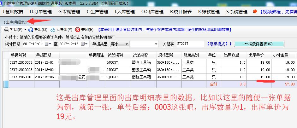
Task: Click the Cloud Export (云导出) icon
Action: click(x=53, y=30)
